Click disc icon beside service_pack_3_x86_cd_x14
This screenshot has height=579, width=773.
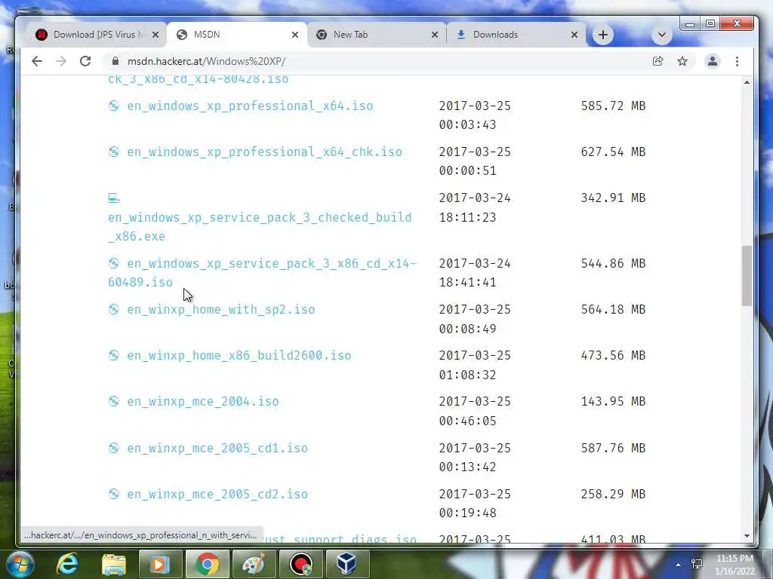click(x=114, y=263)
